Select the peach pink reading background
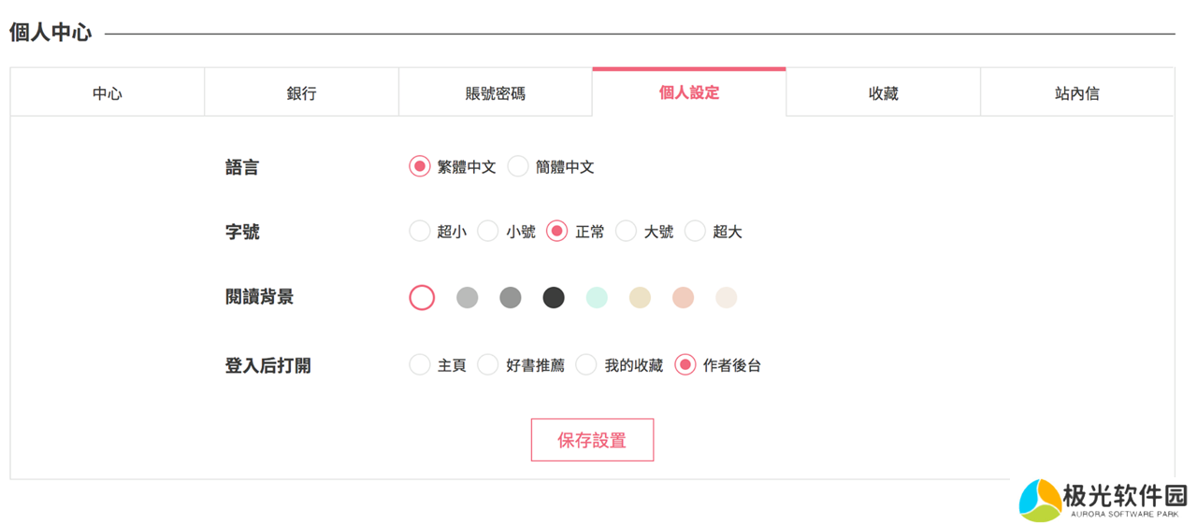Screen dimensions: 1197x524 683,297
